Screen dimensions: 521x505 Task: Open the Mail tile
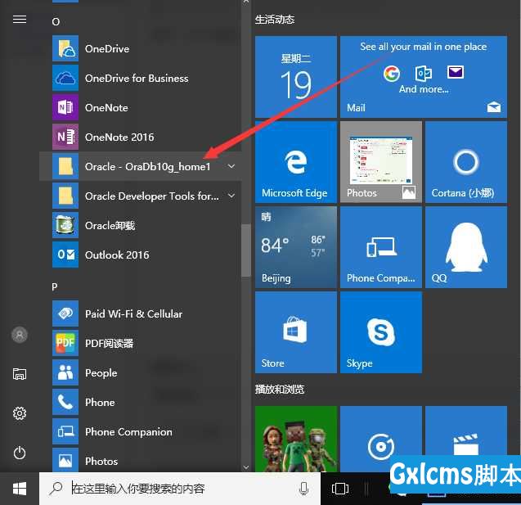tap(424, 77)
